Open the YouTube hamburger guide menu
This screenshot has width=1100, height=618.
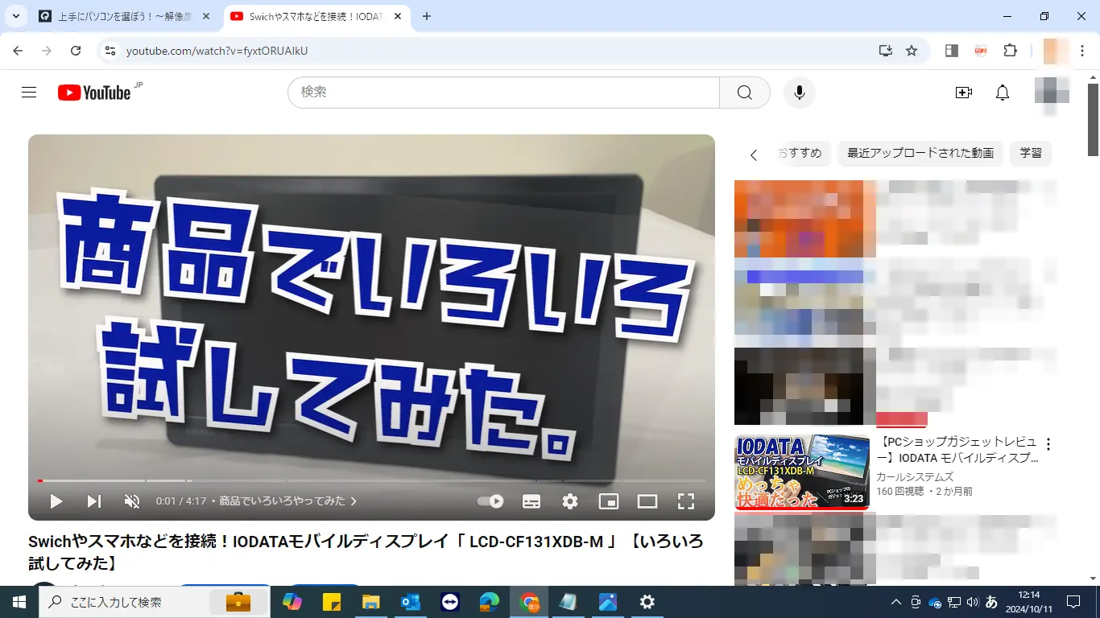pos(29,93)
